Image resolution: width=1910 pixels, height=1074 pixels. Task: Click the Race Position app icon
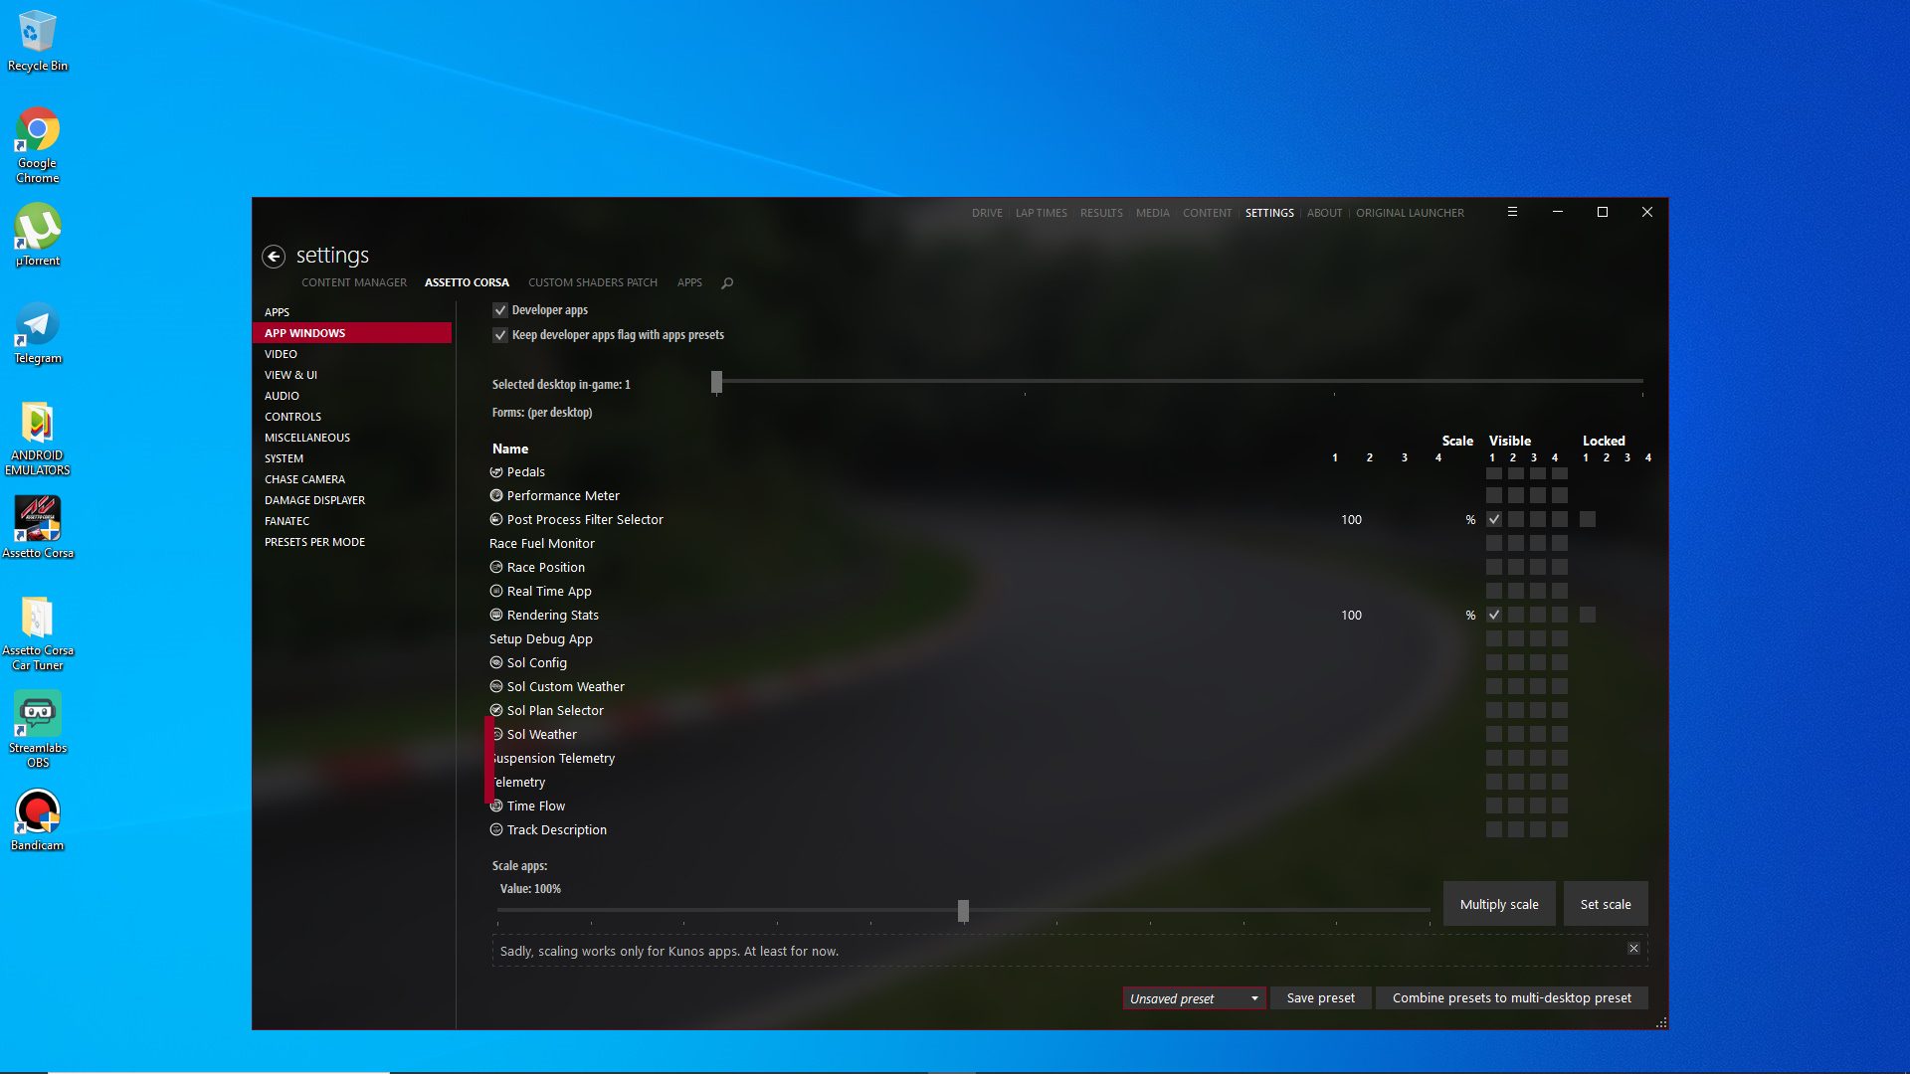pyautogui.click(x=496, y=568)
